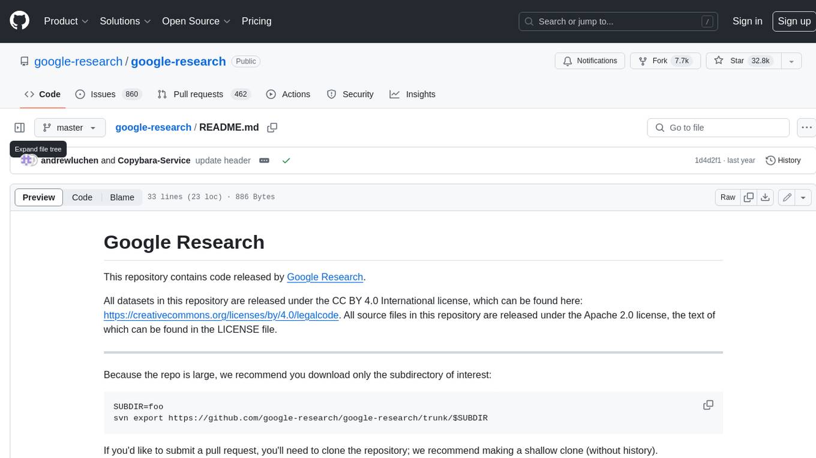Open the Raw file view
This screenshot has width=816, height=458.
(x=728, y=197)
